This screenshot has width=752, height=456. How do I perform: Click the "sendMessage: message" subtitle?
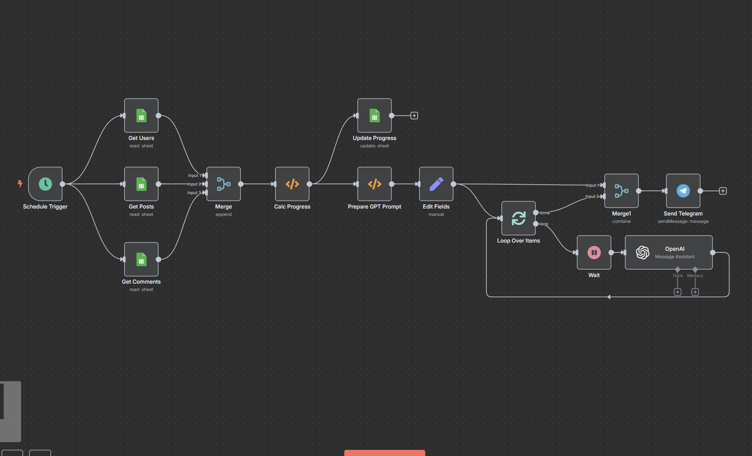(x=683, y=222)
